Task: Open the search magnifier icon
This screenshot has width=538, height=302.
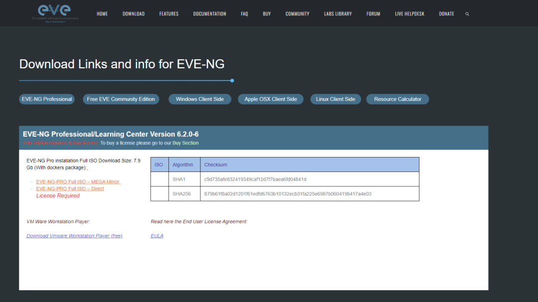Action: tap(467, 14)
